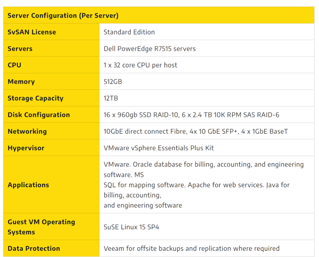The width and height of the screenshot is (319, 257).
Task: Click the 'SuSE Linux 15 SP4' value cell
Action: coord(131,227)
